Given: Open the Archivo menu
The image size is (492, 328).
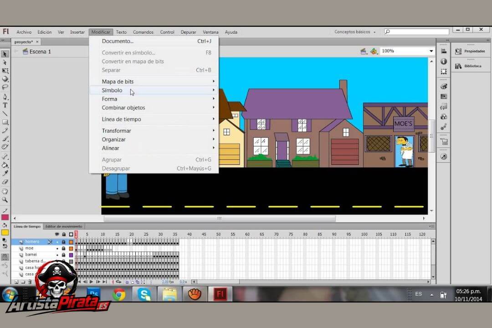Looking at the screenshot, I should pyautogui.click(x=24, y=32).
